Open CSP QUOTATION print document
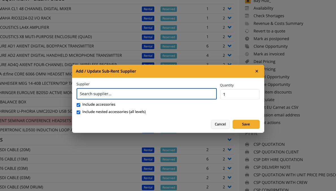The height and width of the screenshot is (191, 336). click(269, 144)
